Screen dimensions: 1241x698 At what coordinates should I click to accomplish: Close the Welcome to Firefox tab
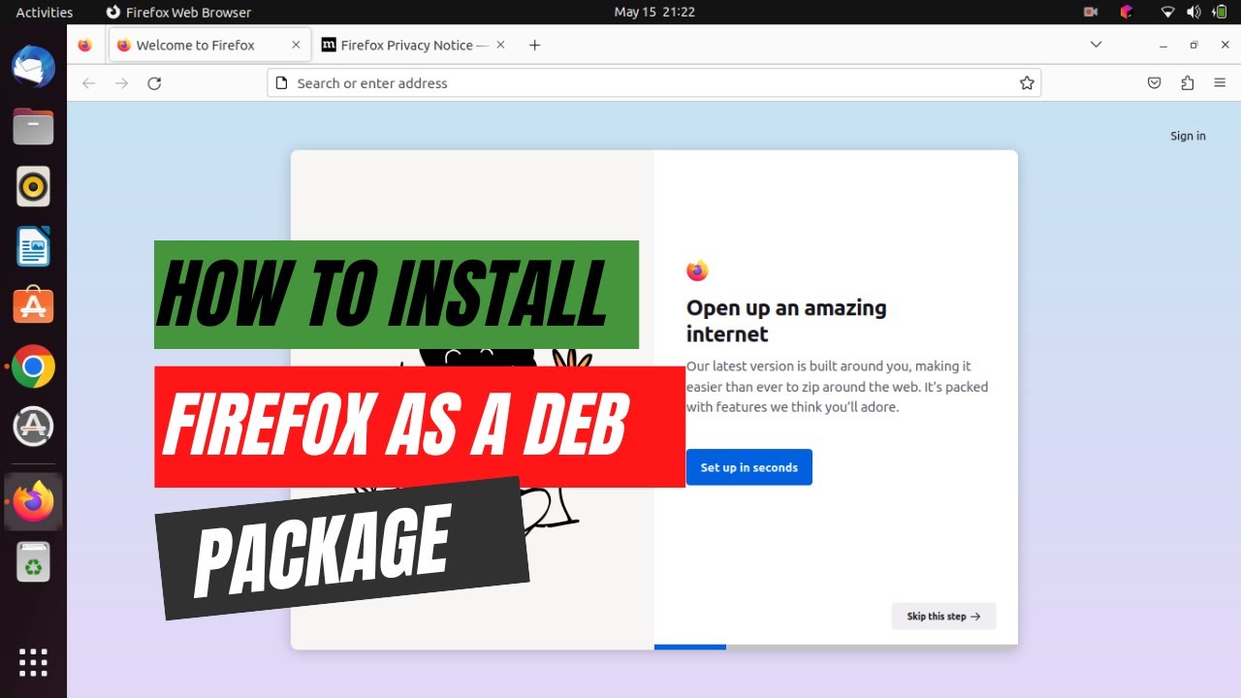point(296,45)
